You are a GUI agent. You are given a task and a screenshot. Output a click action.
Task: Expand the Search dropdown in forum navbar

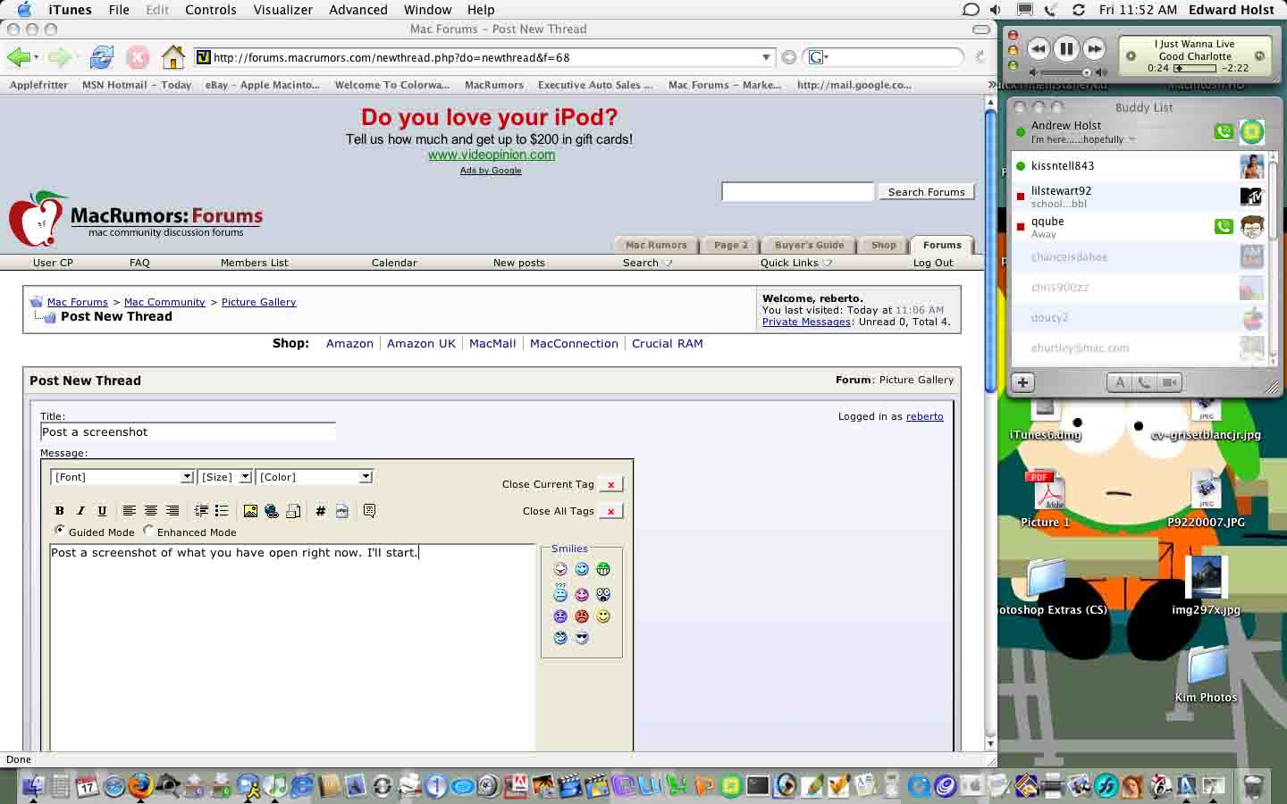pos(647,263)
